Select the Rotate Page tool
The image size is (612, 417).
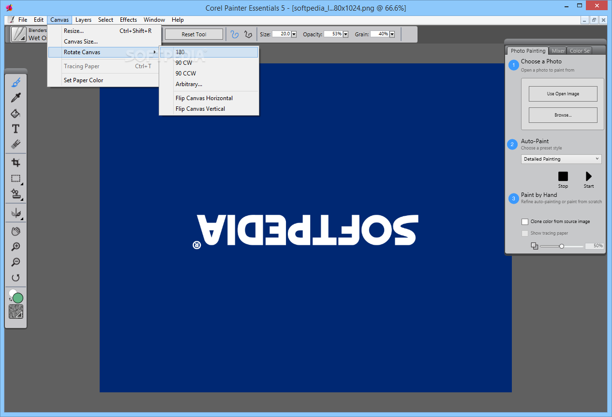point(15,278)
